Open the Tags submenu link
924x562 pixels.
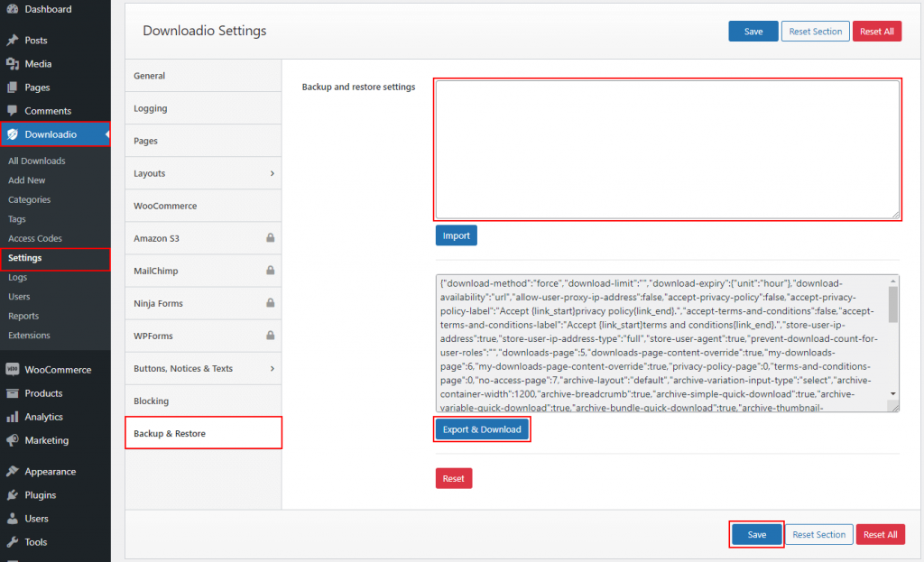coord(17,219)
